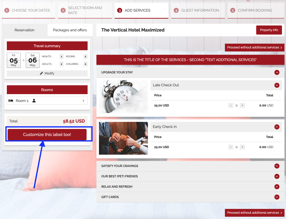Viewport: 286px width, 219px height.
Task: Expand Our Best (Pet) Friends section
Action: click(190, 176)
